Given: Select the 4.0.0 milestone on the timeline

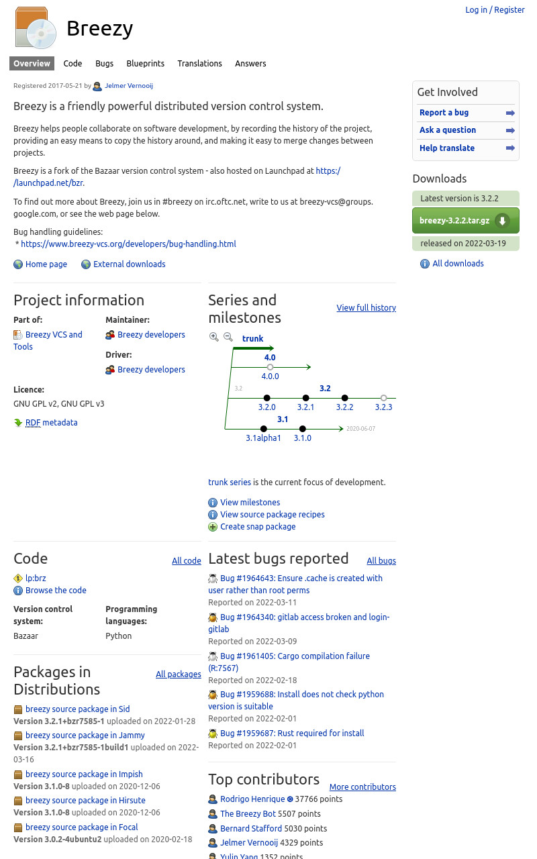Looking at the screenshot, I should point(270,376).
